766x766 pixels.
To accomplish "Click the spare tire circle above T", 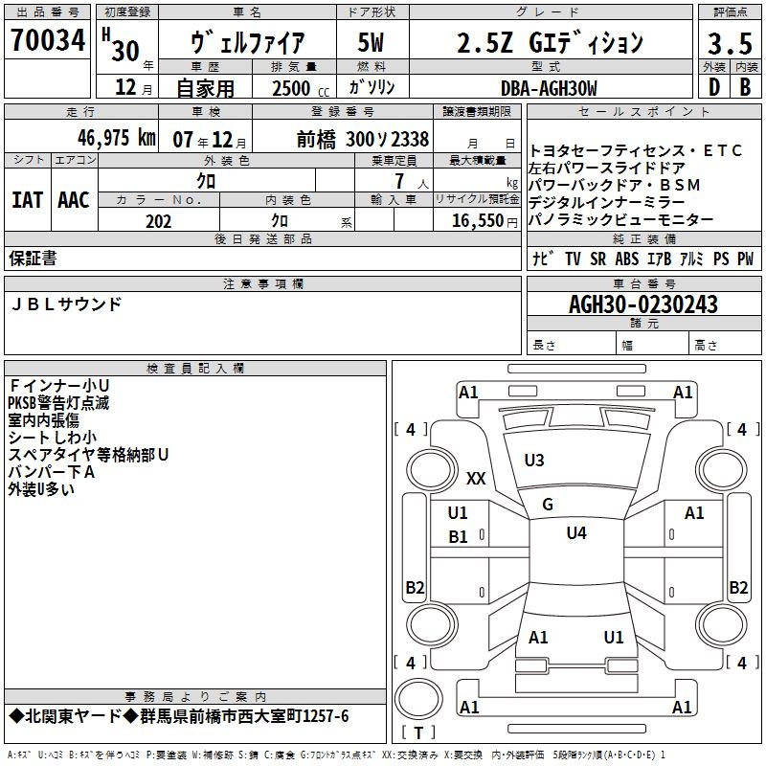I will (x=418, y=698).
